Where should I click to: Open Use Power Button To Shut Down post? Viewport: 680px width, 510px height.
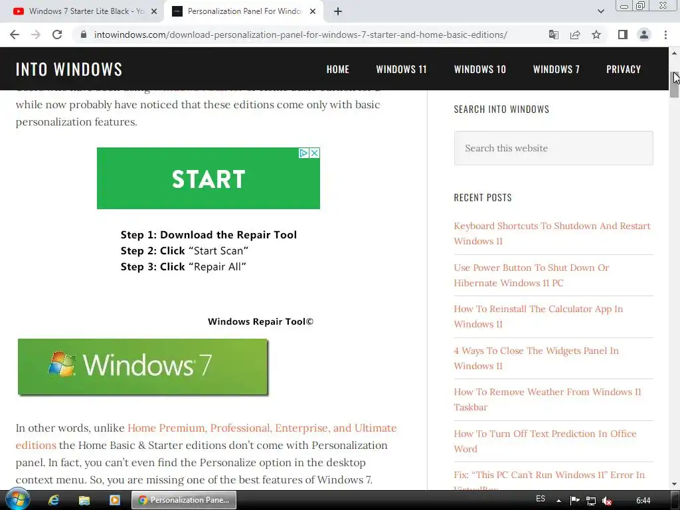click(531, 275)
